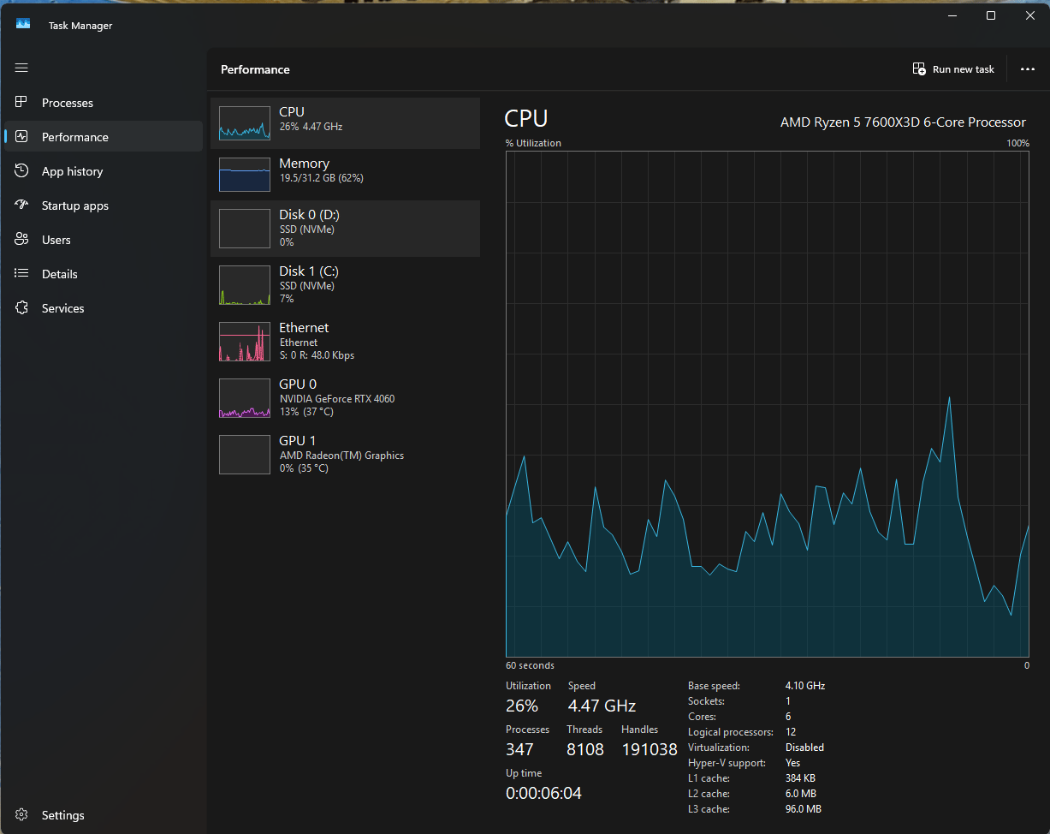
Task: Click the Task Manager app icon in title bar
Action: tap(23, 25)
